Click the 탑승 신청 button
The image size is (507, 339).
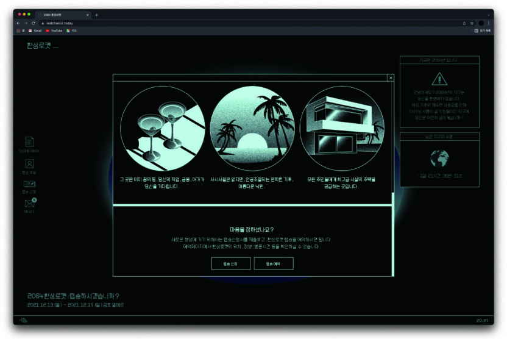pos(231,263)
